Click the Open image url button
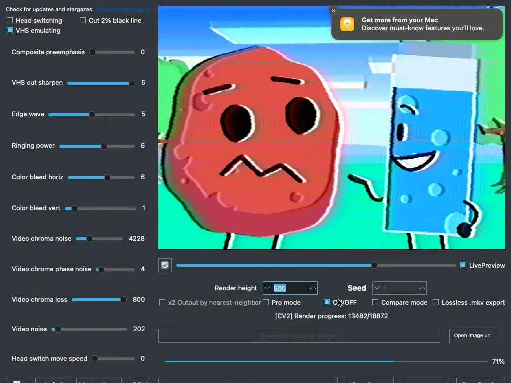 tap(476, 336)
